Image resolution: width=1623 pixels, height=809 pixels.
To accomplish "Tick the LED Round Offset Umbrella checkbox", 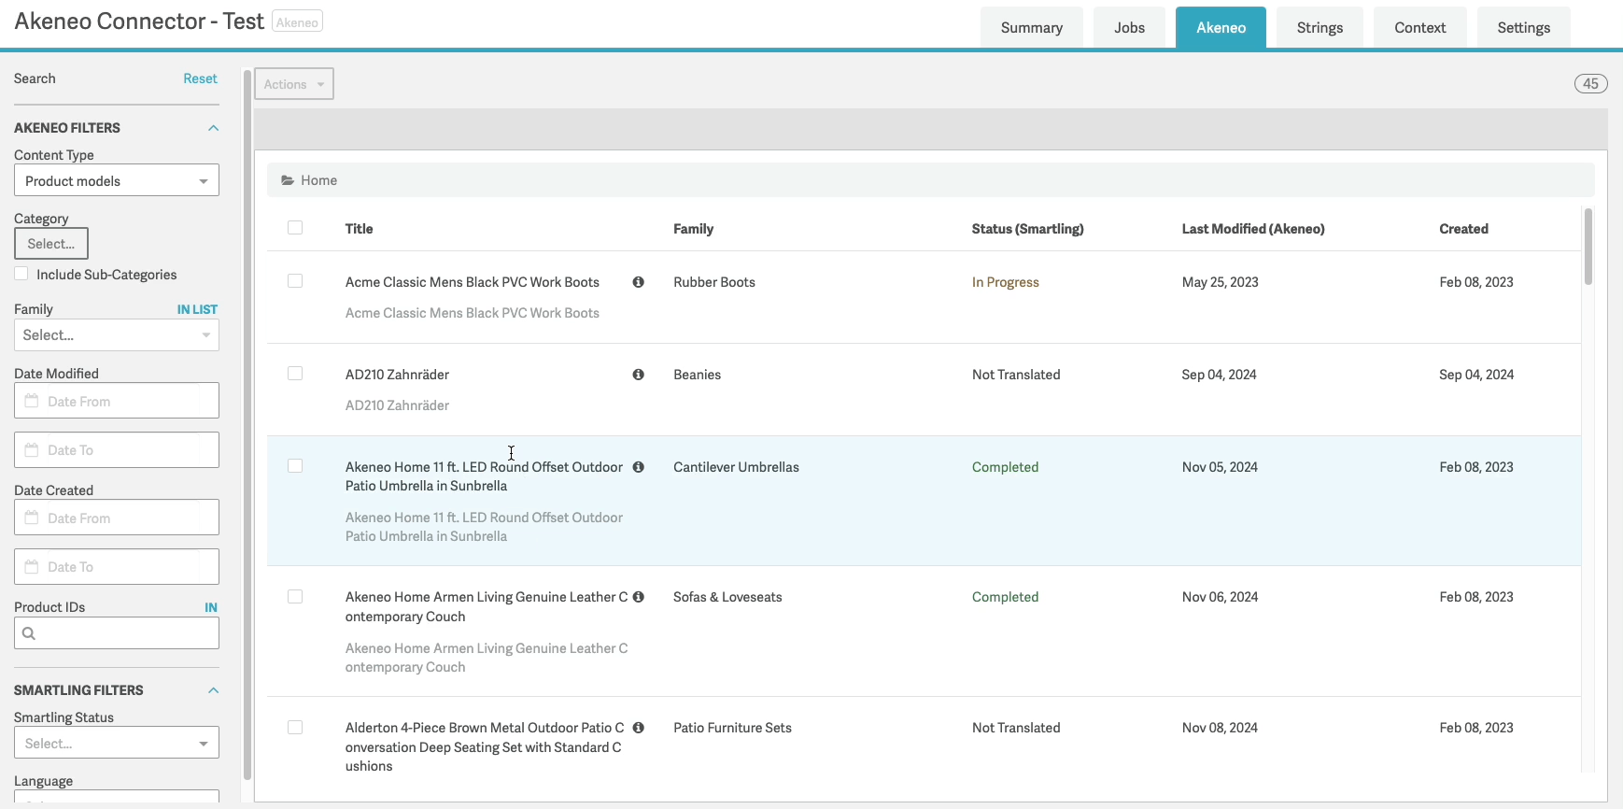I will (x=295, y=466).
